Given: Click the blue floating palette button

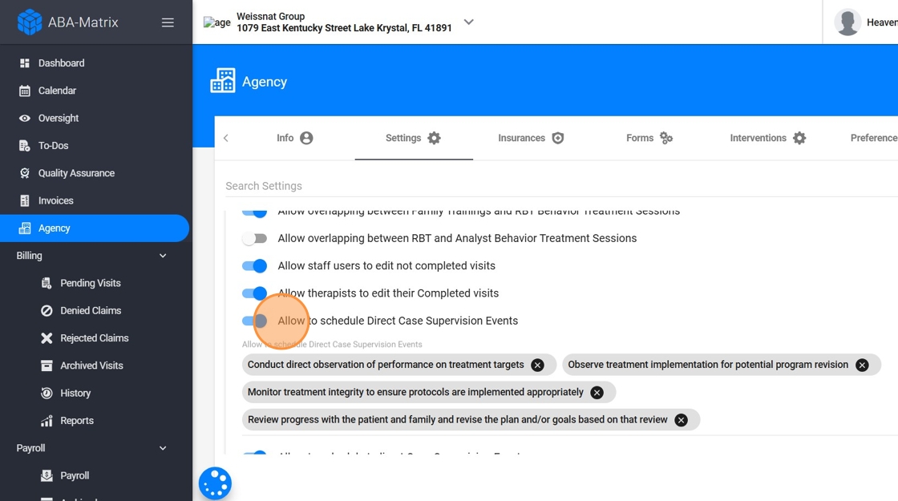Looking at the screenshot, I should 216,483.
